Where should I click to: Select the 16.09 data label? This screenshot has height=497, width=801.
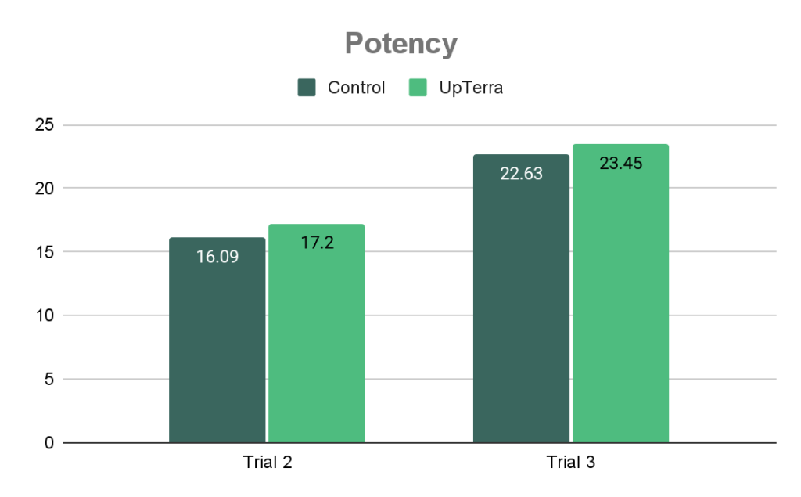217,256
